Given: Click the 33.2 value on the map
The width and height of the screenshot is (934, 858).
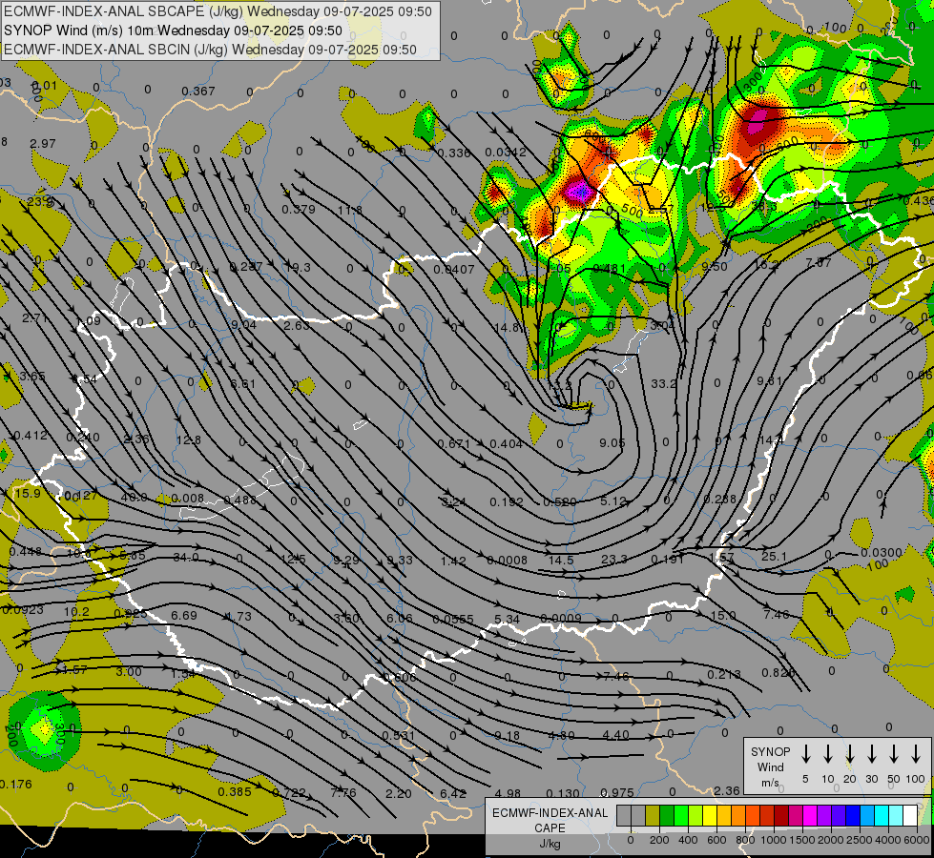Looking at the screenshot, I should point(664,384).
